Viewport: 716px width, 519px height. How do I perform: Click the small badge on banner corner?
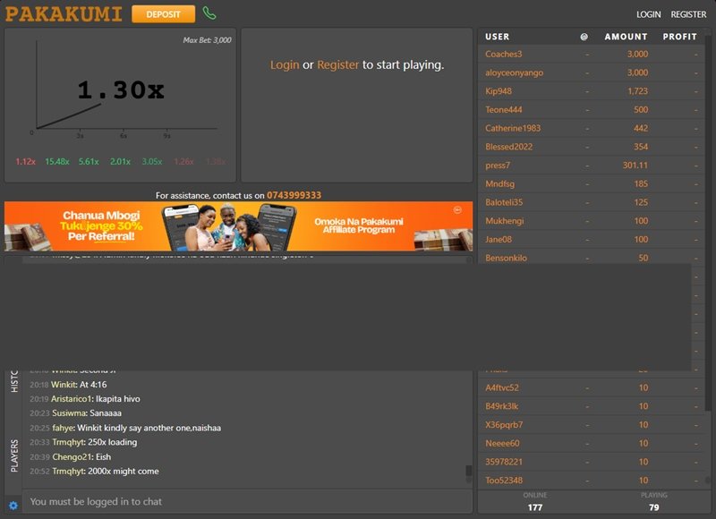tap(457, 210)
